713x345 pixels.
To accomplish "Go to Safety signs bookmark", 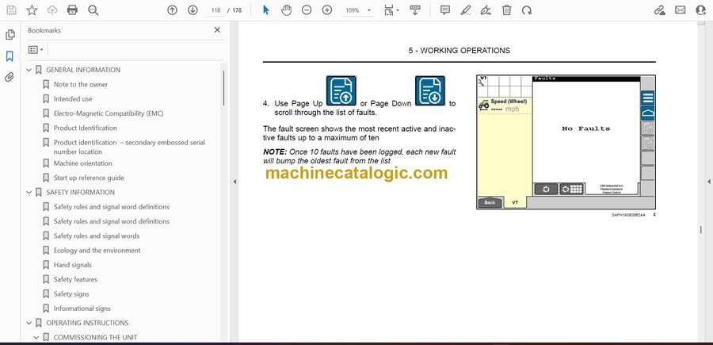I will [x=71, y=294].
